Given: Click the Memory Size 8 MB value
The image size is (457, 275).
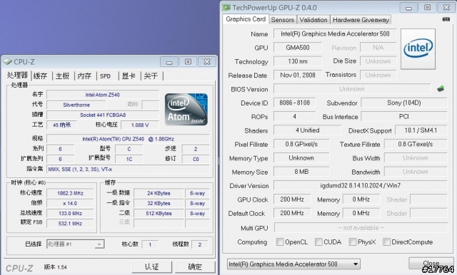Looking at the screenshot, I should tap(301, 172).
